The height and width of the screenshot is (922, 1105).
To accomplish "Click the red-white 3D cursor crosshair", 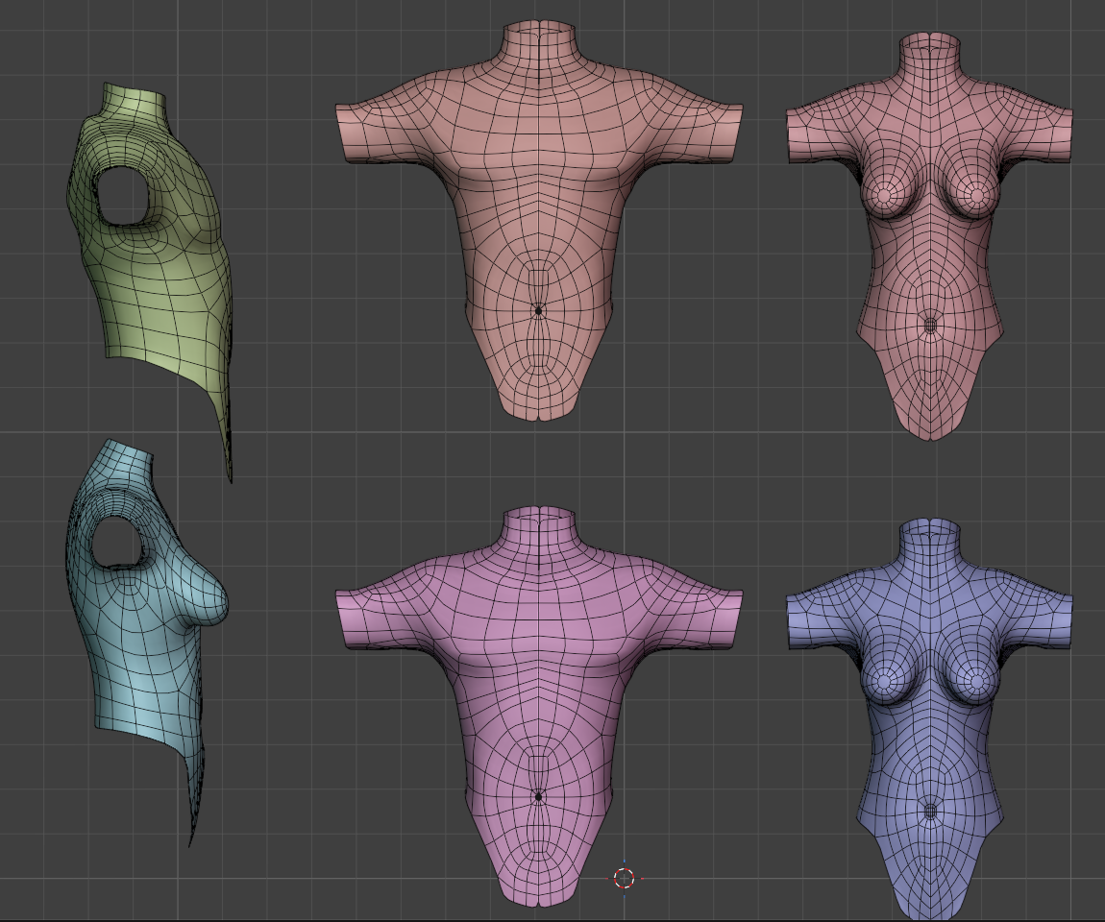I will click(x=625, y=879).
